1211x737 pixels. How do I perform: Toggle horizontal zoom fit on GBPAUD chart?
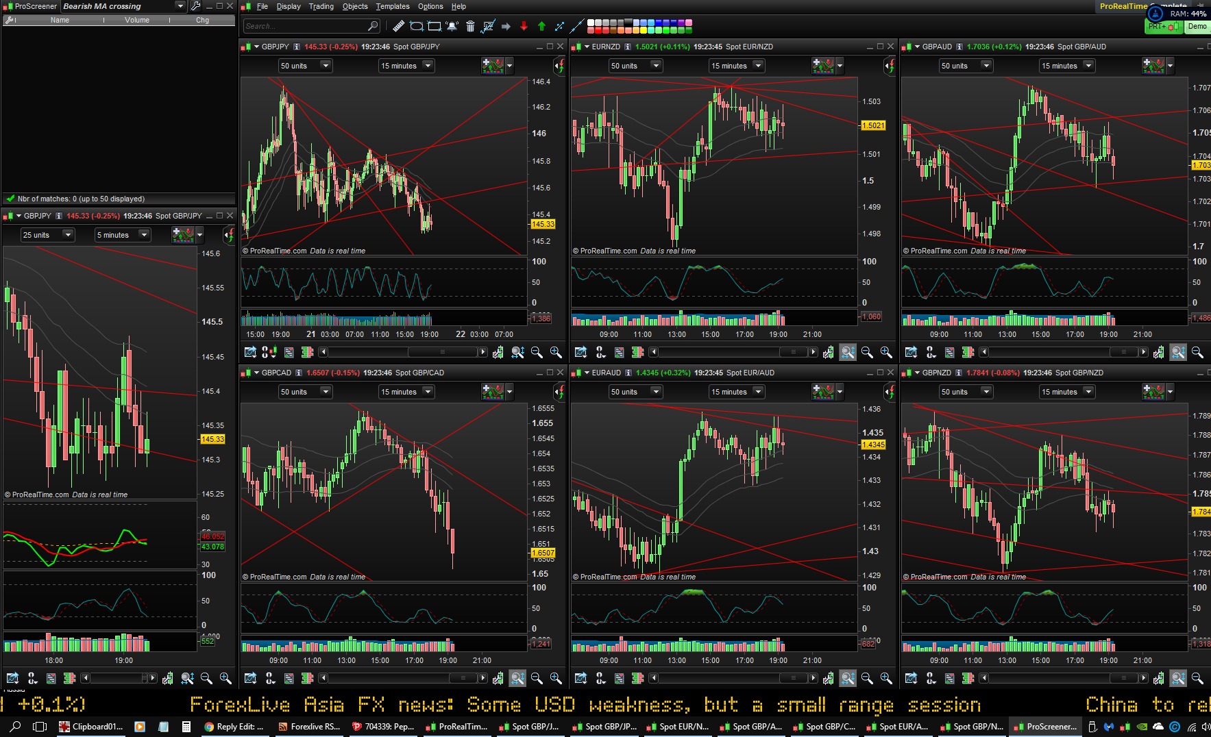1178,352
